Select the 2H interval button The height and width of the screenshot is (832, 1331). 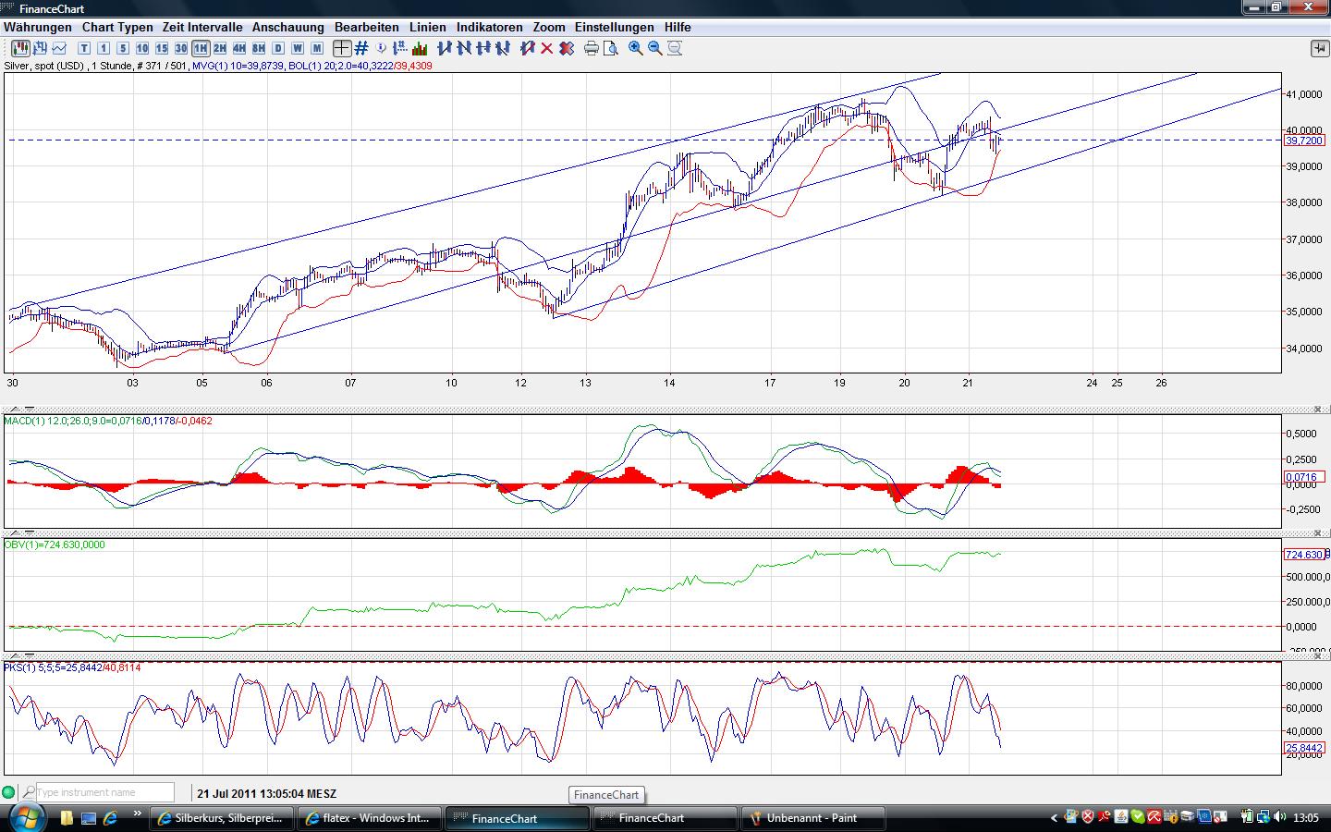pyautogui.click(x=220, y=48)
